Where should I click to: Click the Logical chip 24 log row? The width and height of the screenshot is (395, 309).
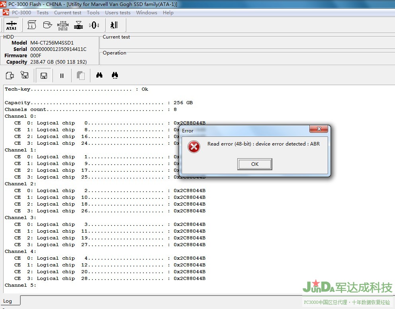[x=97, y=143]
